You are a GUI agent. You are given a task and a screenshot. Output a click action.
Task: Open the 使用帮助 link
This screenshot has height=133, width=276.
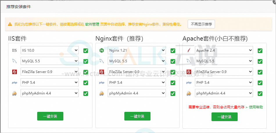[x=256, y=107]
